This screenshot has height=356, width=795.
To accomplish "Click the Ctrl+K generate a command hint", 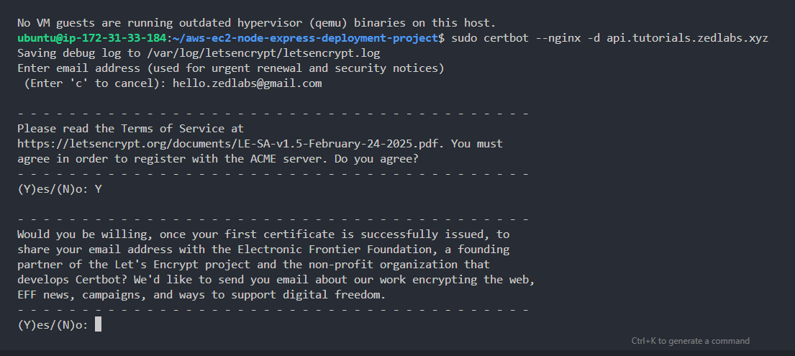I will 690,341.
